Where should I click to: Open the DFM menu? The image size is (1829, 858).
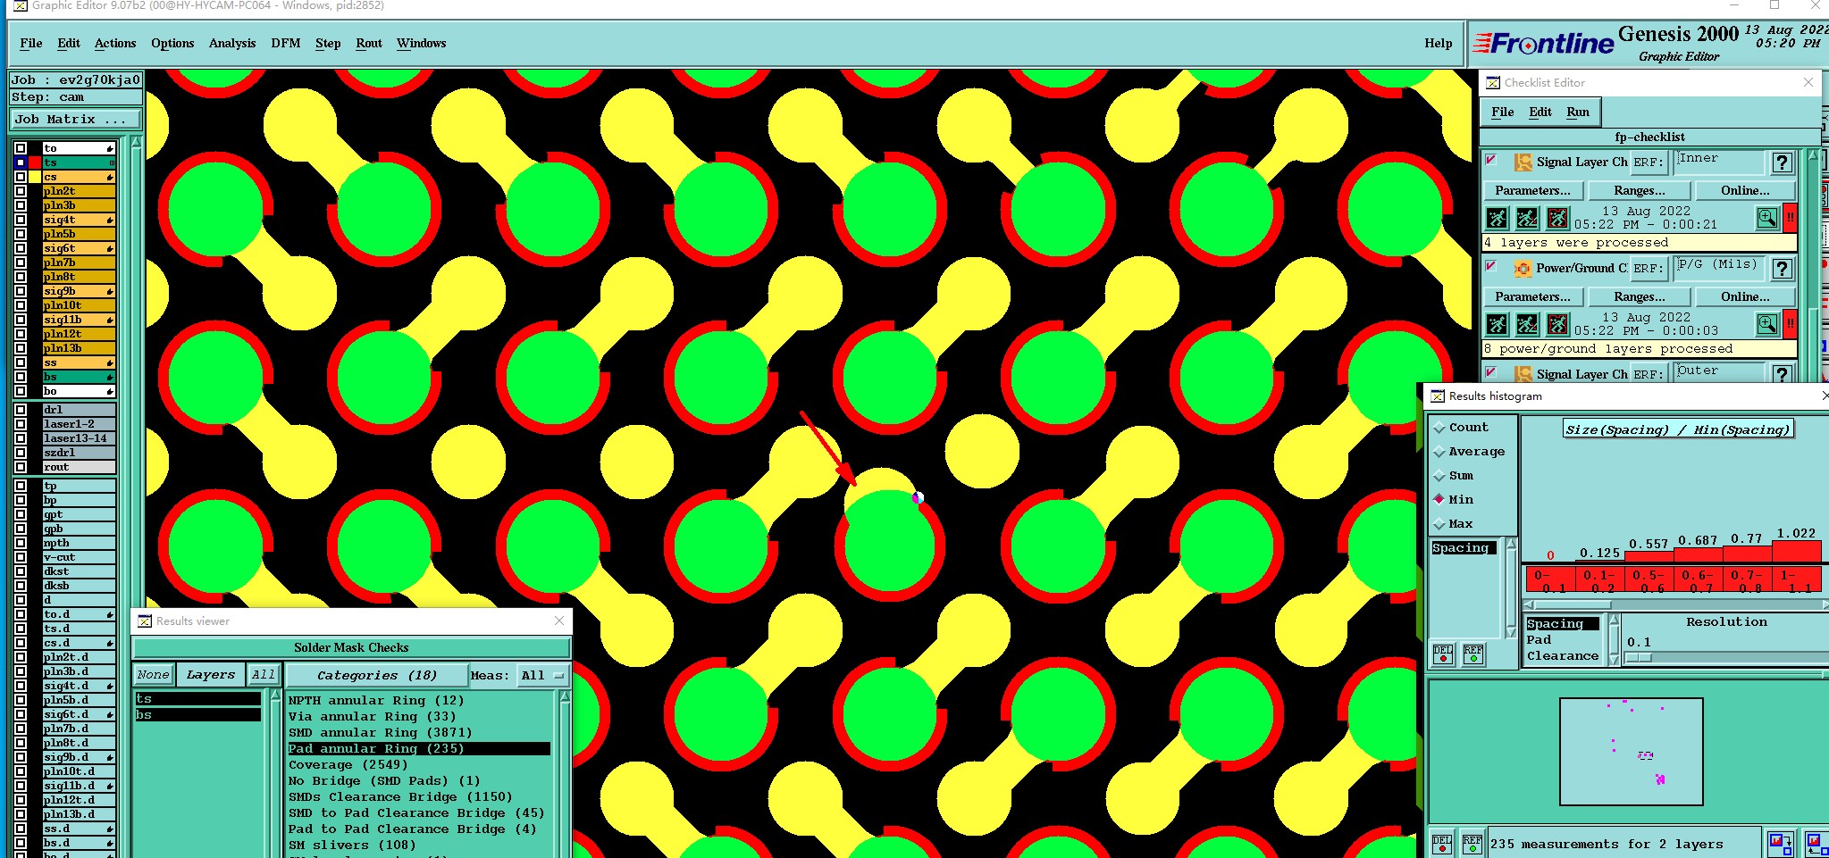pos(286,43)
